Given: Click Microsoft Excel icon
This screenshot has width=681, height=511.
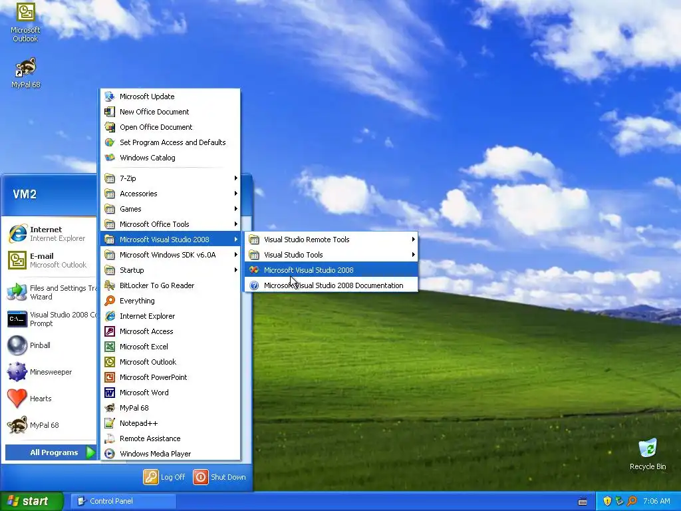Looking at the screenshot, I should point(110,346).
